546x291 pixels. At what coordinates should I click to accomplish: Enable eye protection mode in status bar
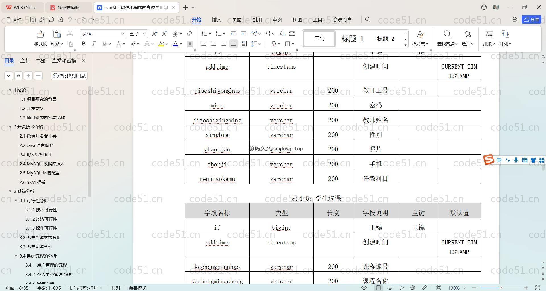click(x=364, y=288)
